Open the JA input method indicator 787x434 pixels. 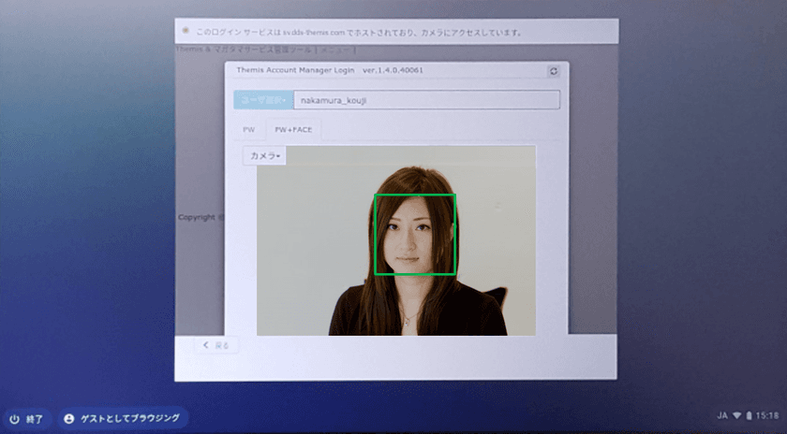point(720,413)
